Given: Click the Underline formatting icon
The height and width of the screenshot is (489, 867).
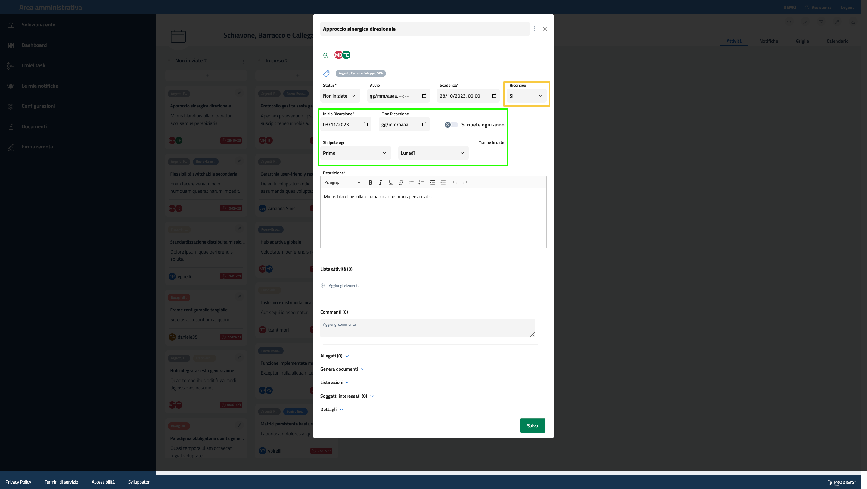Looking at the screenshot, I should 390,182.
